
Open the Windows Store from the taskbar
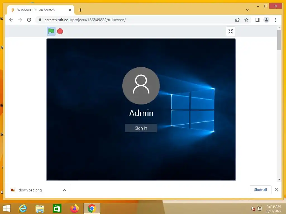[57, 208]
